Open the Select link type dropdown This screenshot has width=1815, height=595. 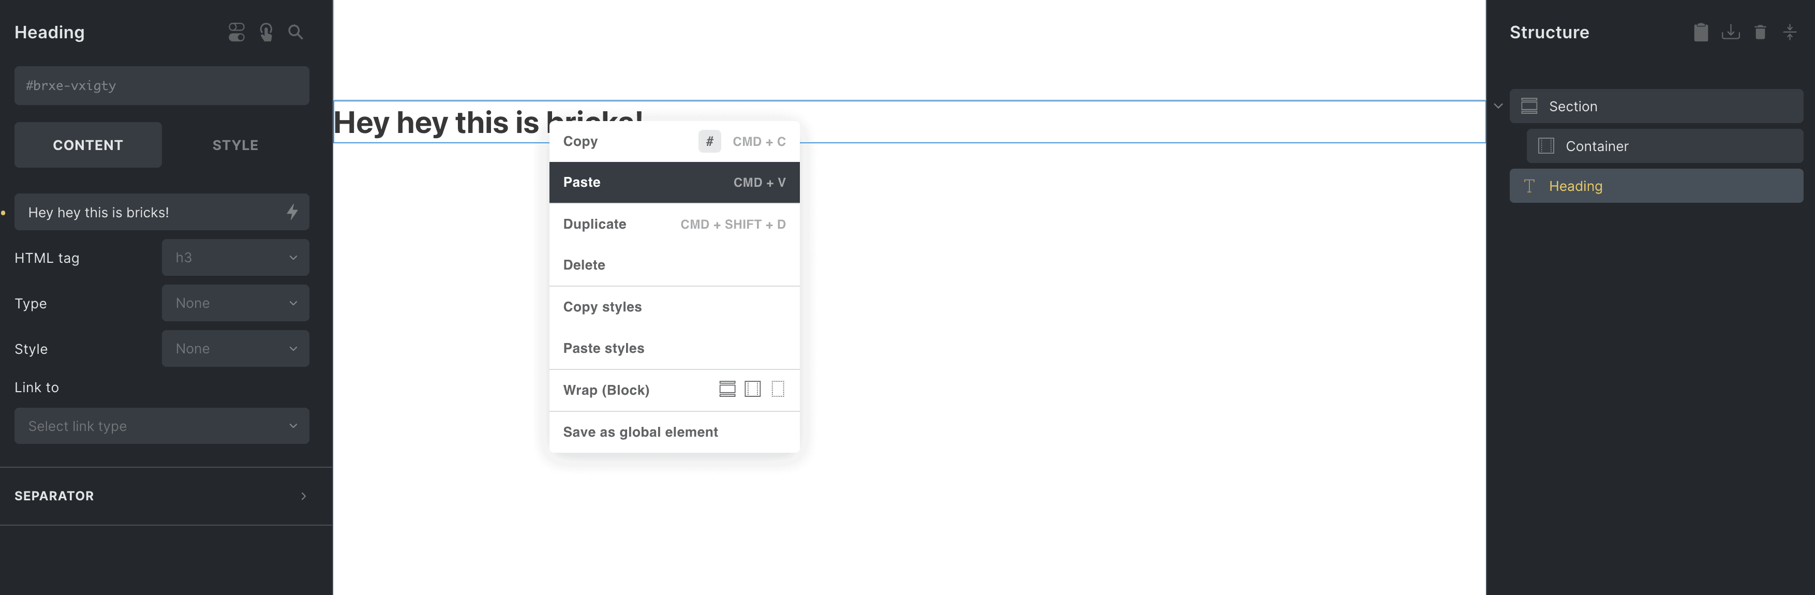pyautogui.click(x=161, y=426)
